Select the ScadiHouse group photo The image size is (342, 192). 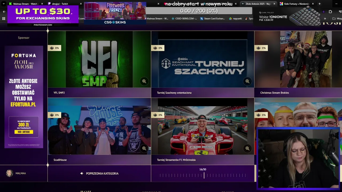[x=99, y=126]
